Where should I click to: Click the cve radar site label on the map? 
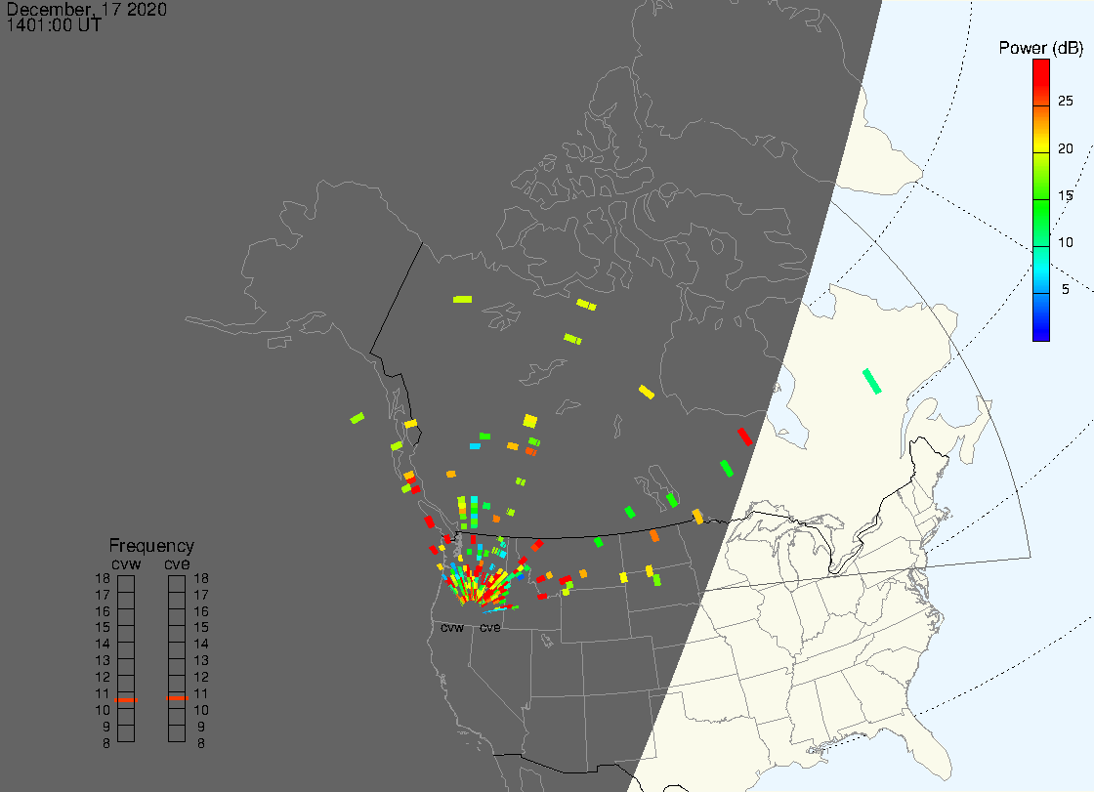point(489,628)
